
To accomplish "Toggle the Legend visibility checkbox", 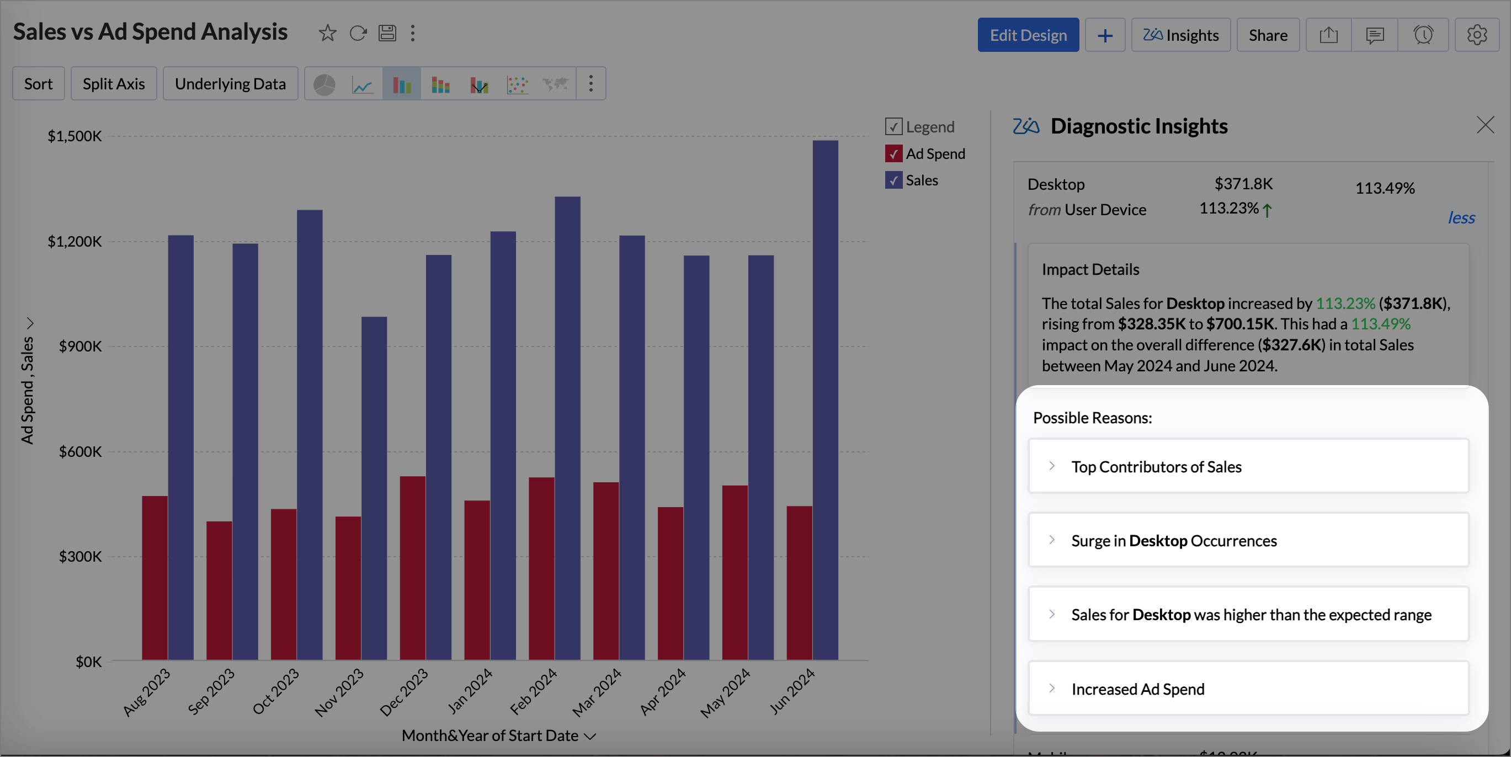I will pos(893,127).
